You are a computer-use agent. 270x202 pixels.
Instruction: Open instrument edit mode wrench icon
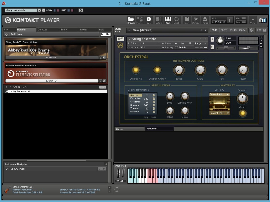(x=120, y=39)
